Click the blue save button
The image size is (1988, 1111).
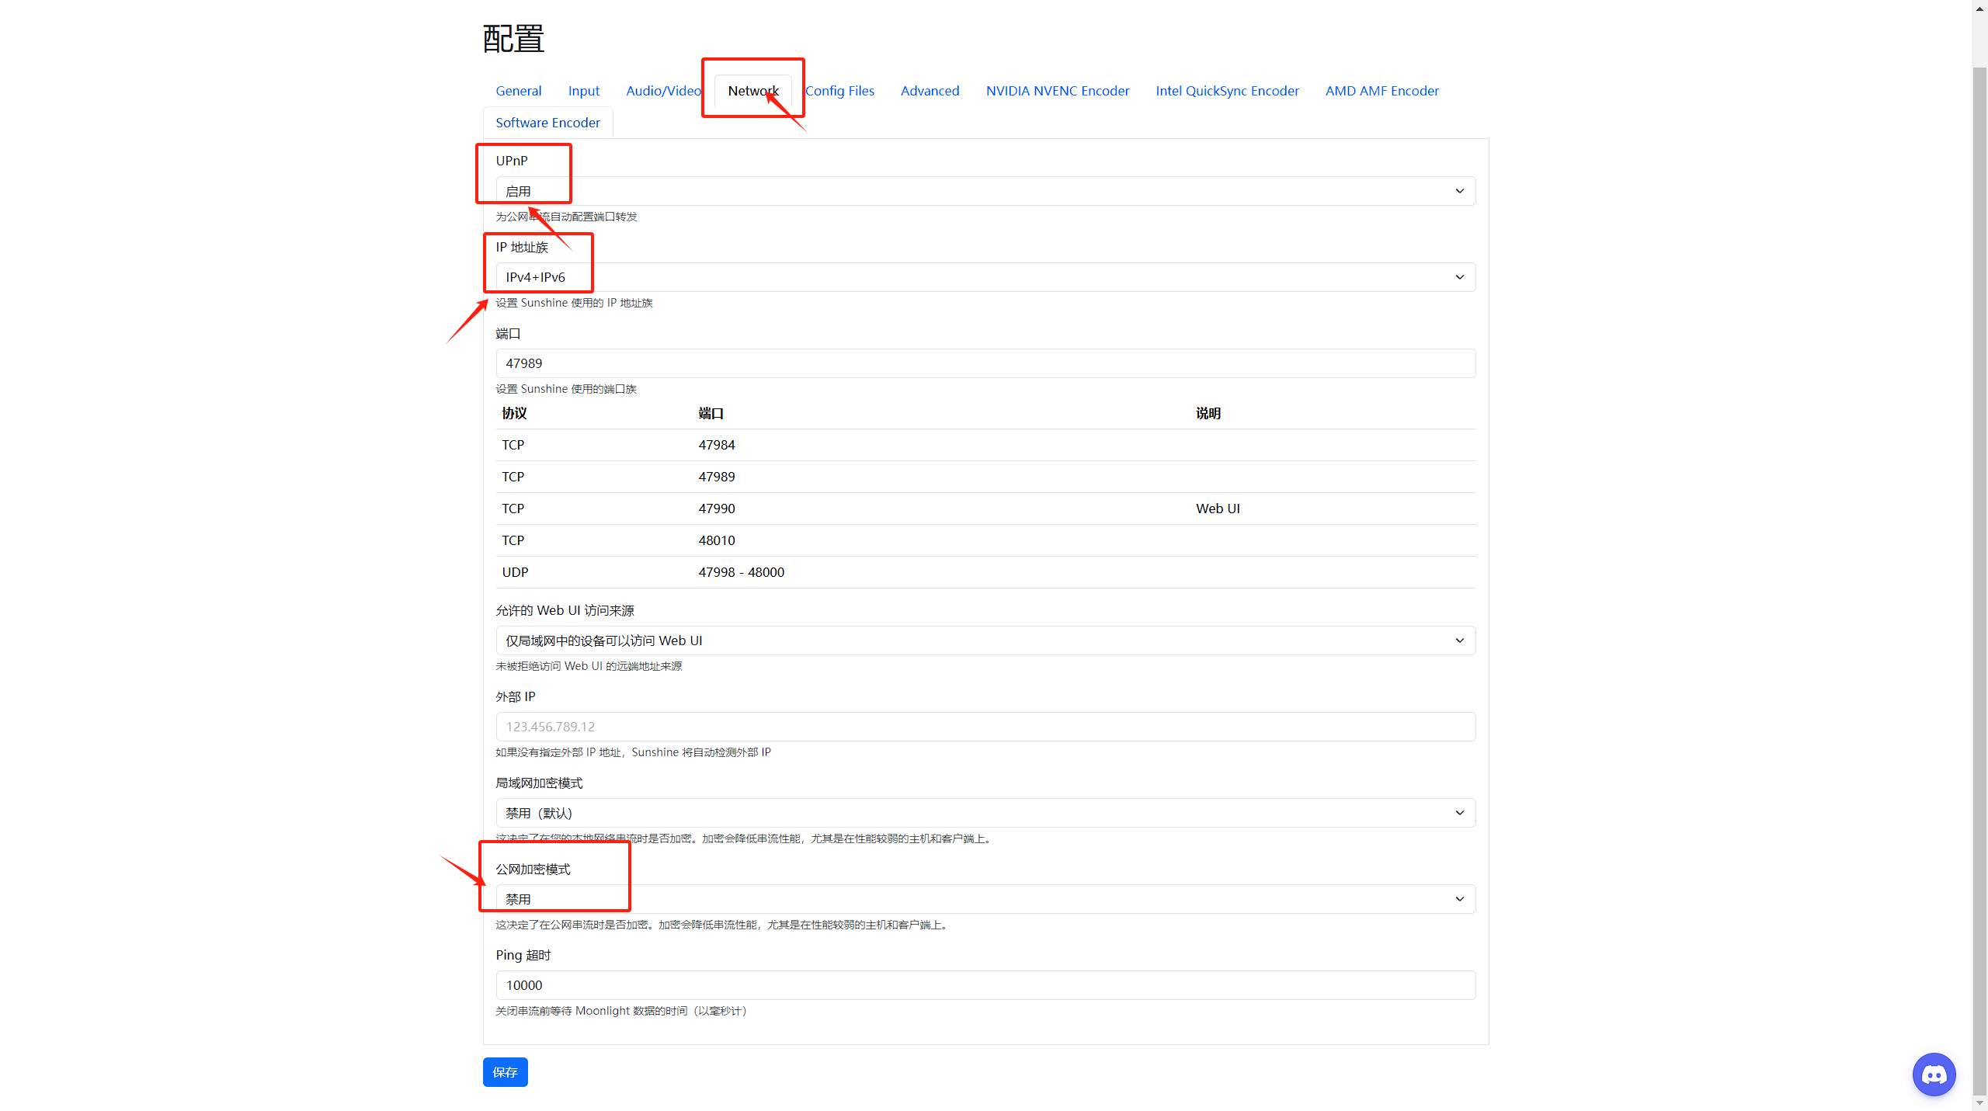[x=505, y=1072]
